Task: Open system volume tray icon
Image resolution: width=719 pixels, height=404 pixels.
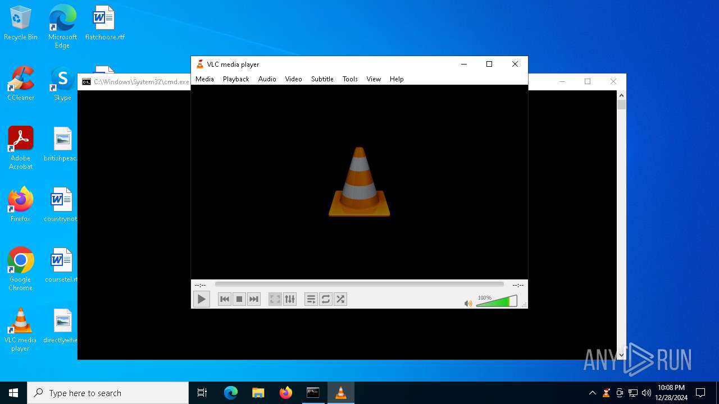Action: click(x=647, y=393)
